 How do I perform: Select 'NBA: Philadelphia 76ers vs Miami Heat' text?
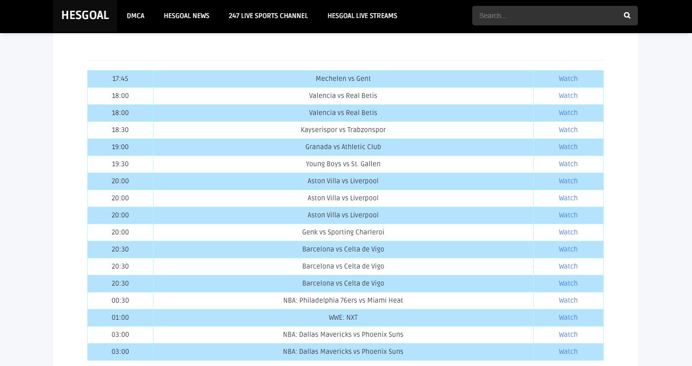click(x=343, y=300)
